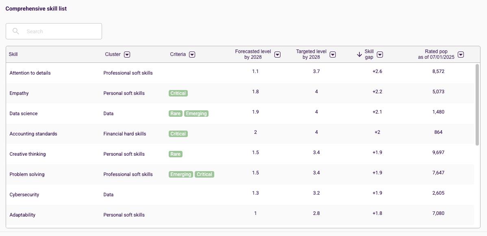
Task: Click the Emerging tag on Problem solving
Action: tap(181, 174)
